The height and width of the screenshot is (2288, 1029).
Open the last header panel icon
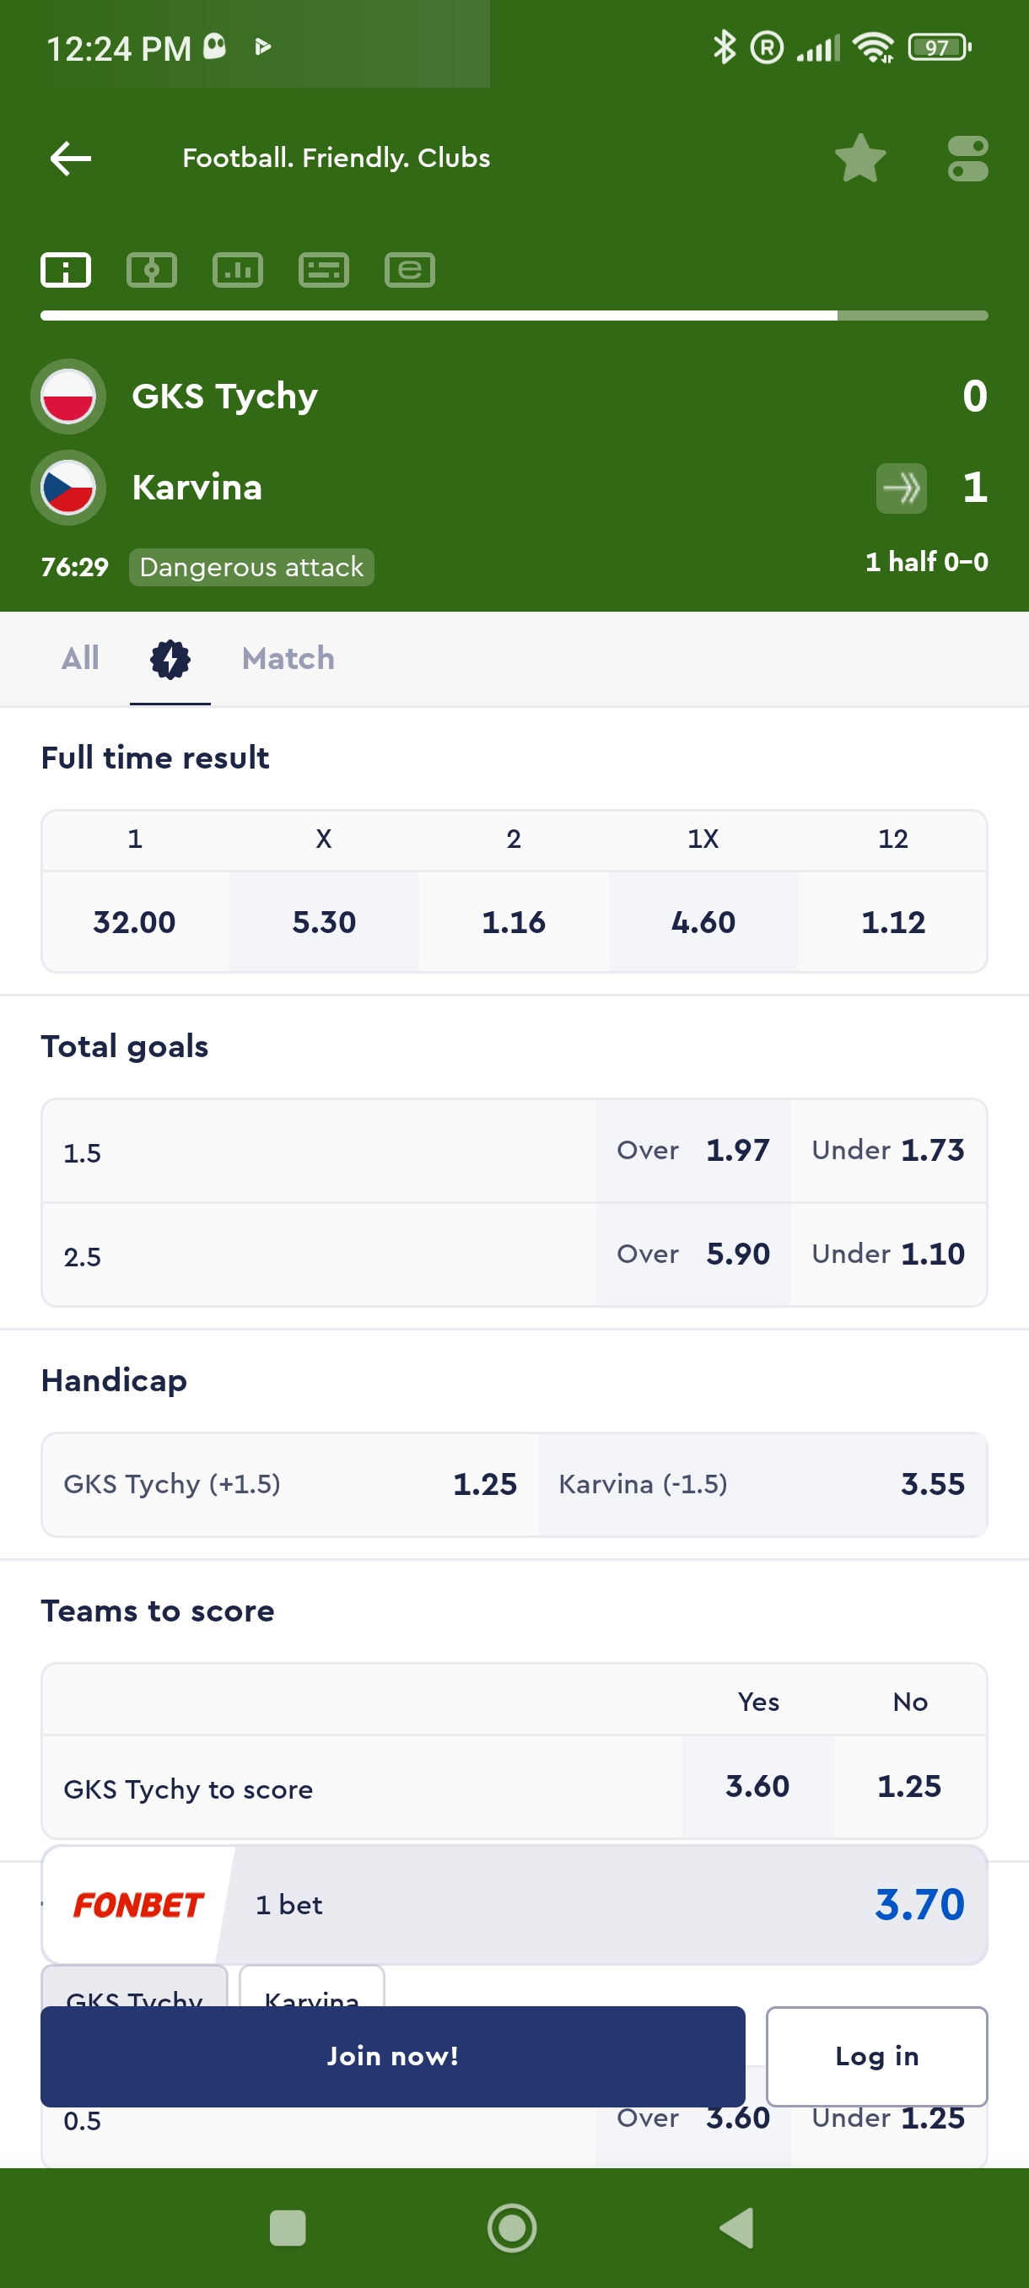tap(409, 270)
